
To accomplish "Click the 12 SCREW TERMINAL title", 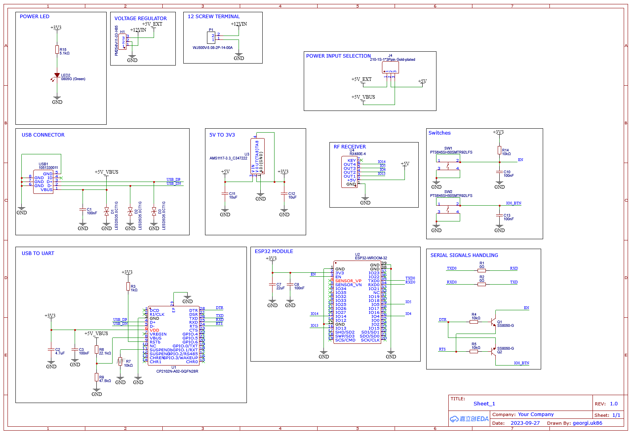I will click(214, 17).
